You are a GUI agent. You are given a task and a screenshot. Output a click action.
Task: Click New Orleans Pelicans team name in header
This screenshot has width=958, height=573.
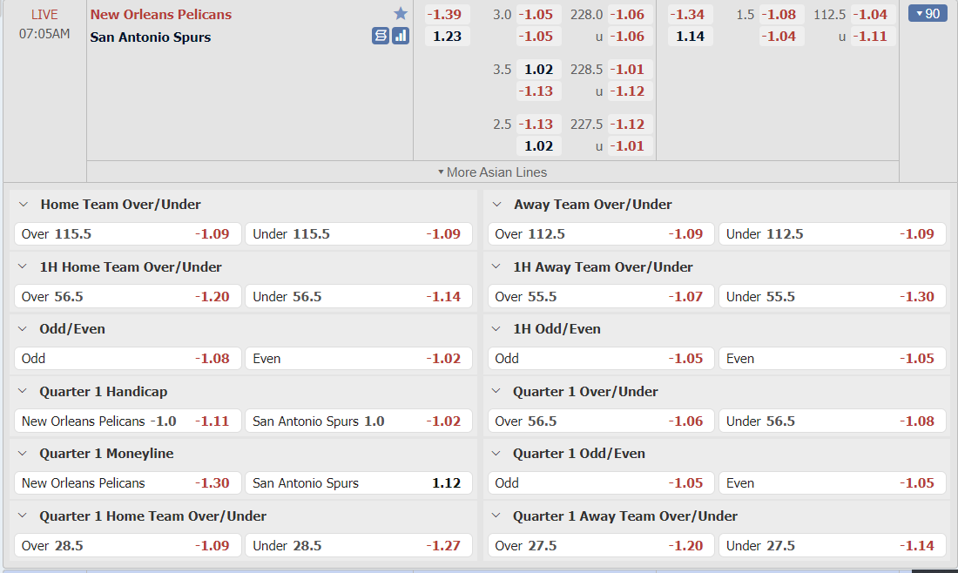(x=161, y=14)
